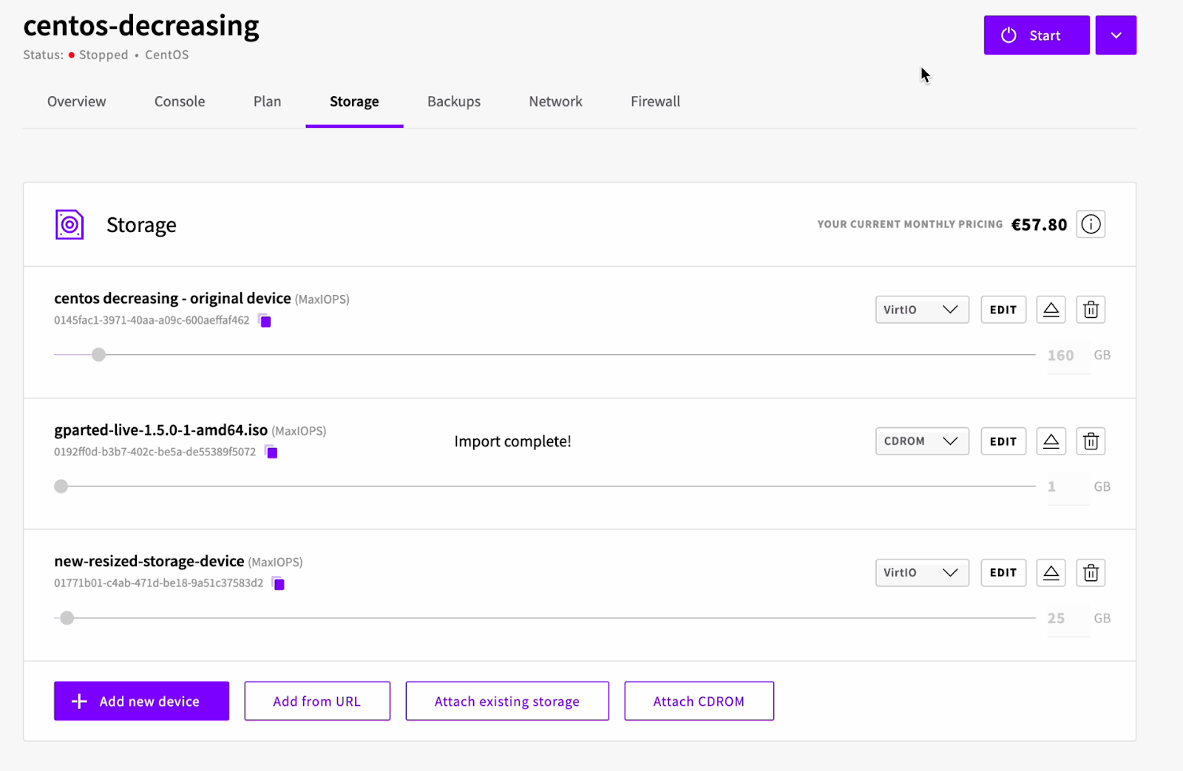Click the 1 GB size field
This screenshot has height=771, width=1183.
point(1068,487)
